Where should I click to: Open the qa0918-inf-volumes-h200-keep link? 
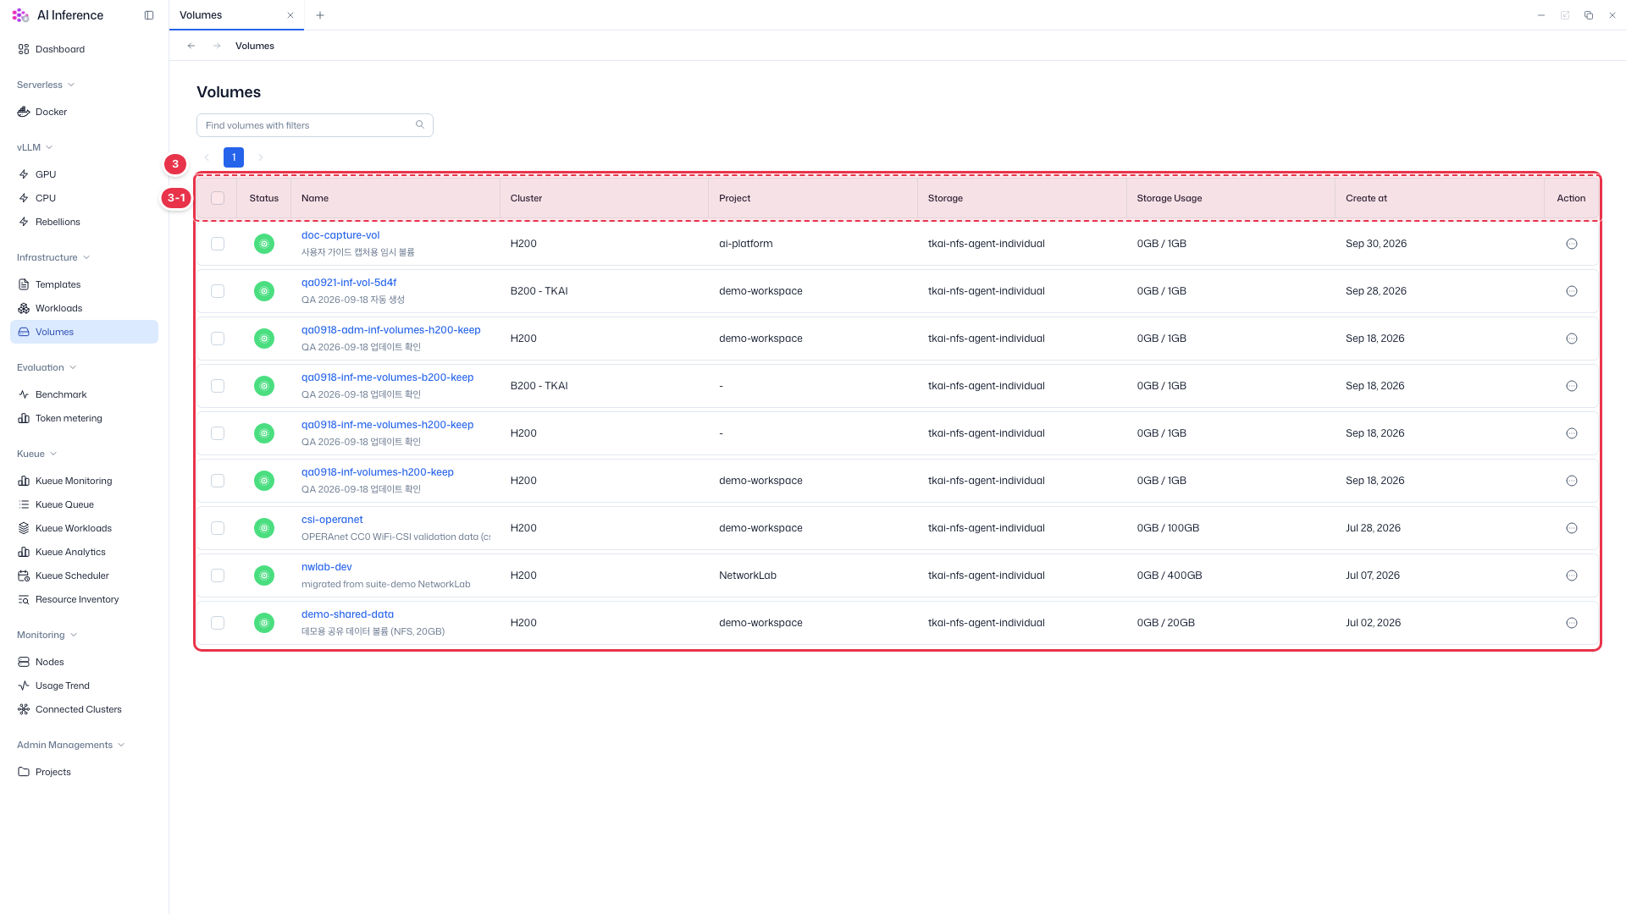(x=378, y=472)
